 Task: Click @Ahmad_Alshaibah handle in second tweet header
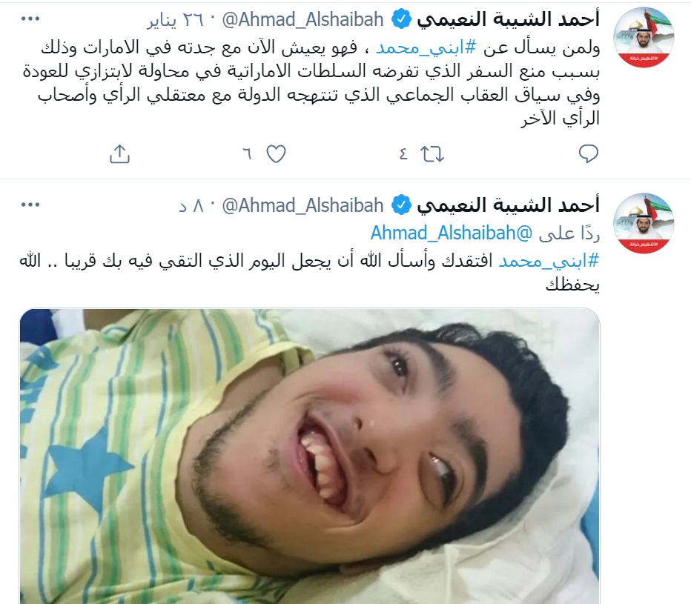(302, 206)
